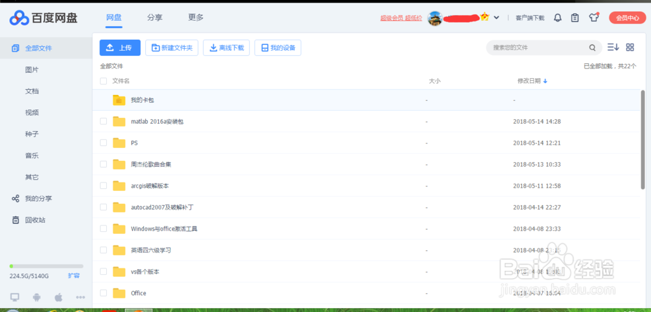Open the 英语四六级学习 folder icon

[x=119, y=250]
